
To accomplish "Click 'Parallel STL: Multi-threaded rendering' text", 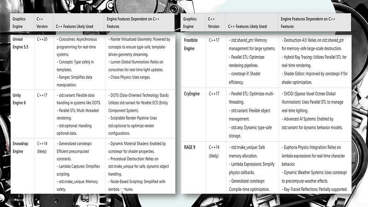I will 78,114.
